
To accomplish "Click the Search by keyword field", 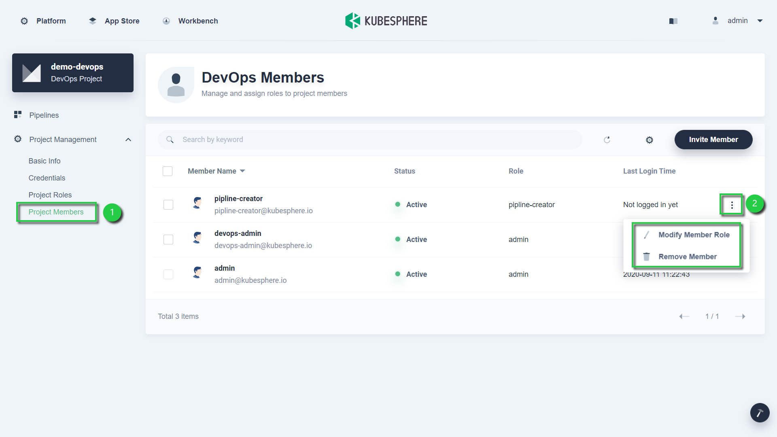I will coord(369,140).
